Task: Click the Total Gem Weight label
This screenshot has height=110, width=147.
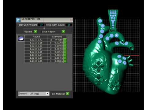Action: point(27,25)
